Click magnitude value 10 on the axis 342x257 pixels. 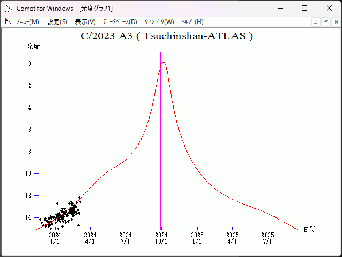[28, 173]
